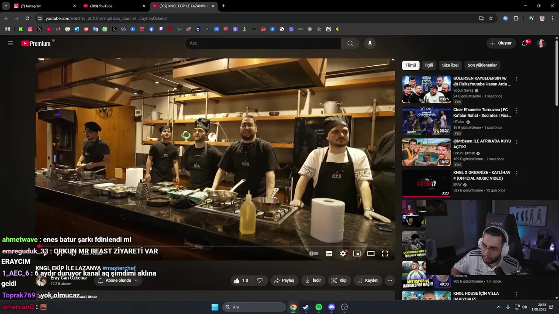Open the notifications bell
Viewport: 559px width, 314px height.
524,43
